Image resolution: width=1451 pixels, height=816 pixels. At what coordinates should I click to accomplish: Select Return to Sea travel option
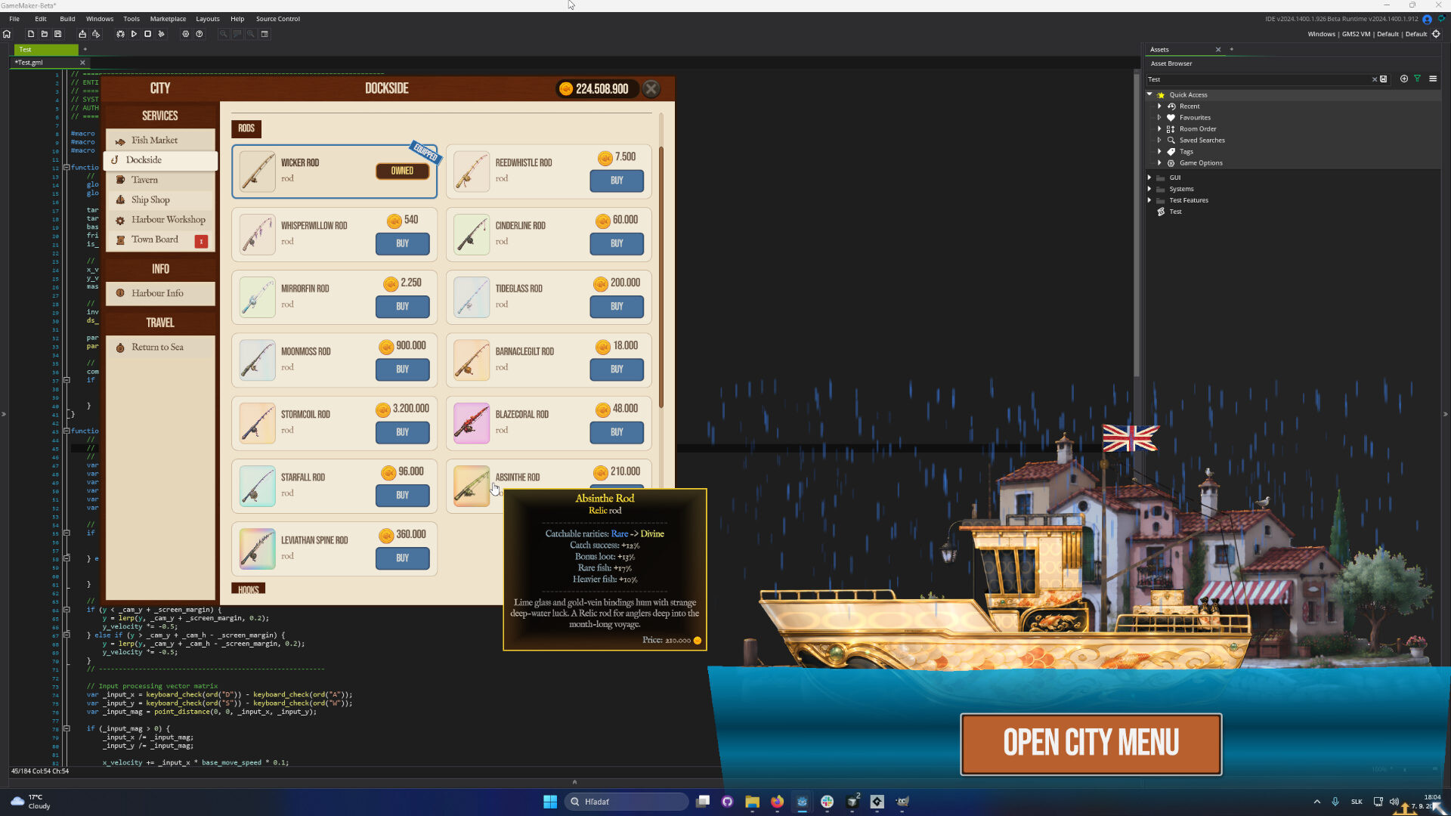point(161,348)
